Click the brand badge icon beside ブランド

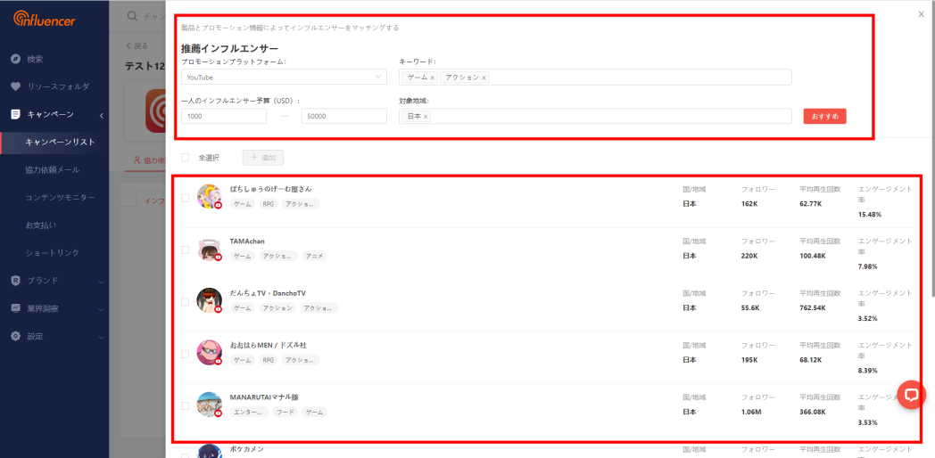16,281
